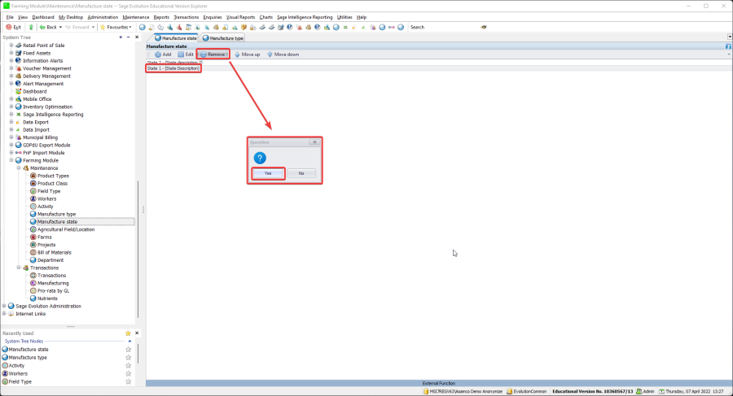This screenshot has height=396, width=733.
Task: Open the Favourites dropdown
Action: [x=118, y=27]
